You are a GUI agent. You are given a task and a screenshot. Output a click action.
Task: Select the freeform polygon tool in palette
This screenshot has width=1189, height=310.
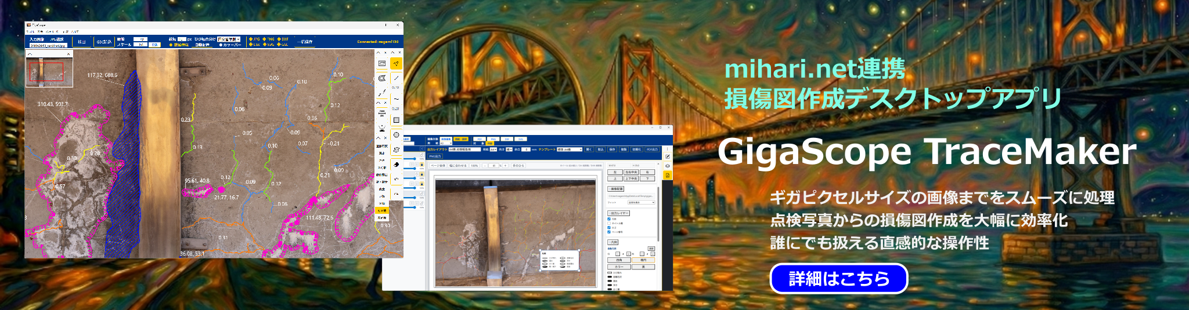point(397,149)
